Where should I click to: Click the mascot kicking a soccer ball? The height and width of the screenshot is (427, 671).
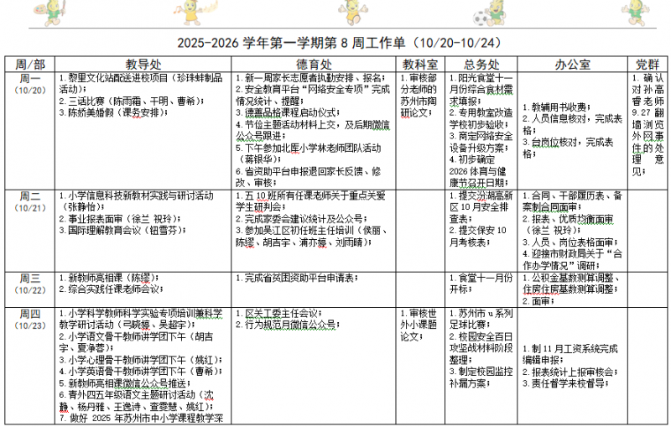(x=490, y=15)
